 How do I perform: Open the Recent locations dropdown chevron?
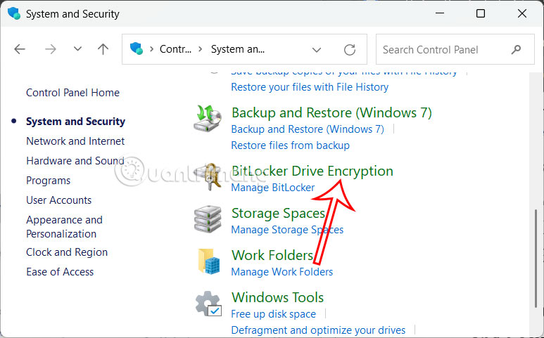click(77, 49)
